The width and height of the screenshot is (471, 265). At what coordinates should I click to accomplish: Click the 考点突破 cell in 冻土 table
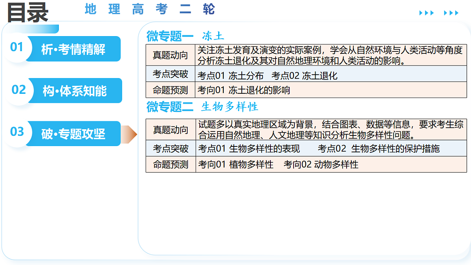click(x=170, y=74)
